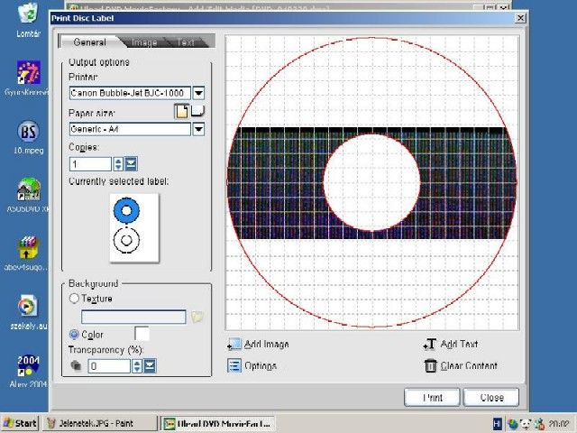
Task: Select the Color background option
Action: point(74,335)
